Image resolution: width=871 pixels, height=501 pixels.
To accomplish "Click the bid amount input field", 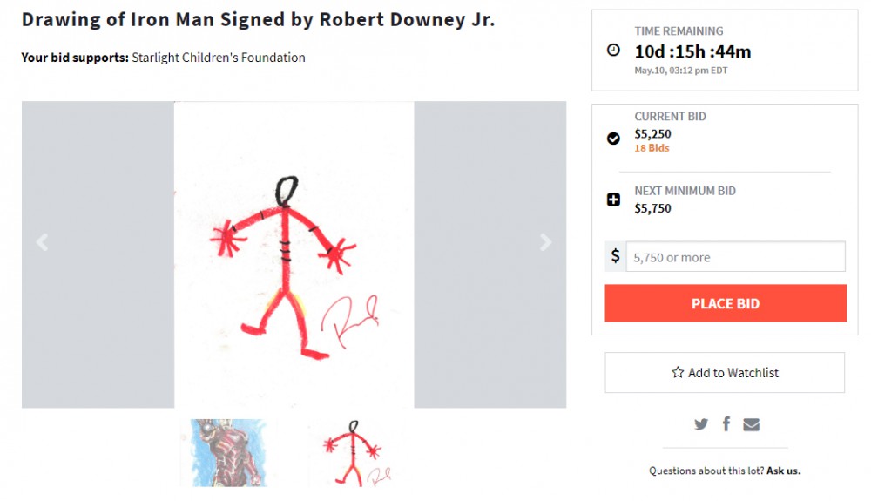I will [735, 257].
